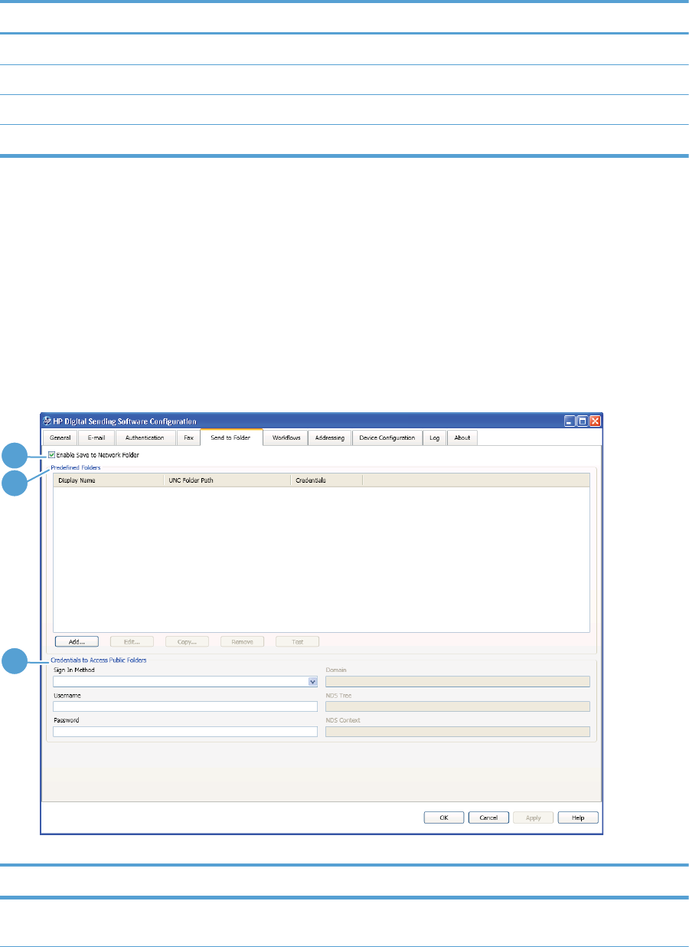Viewport: 689px width, 947px height.
Task: Open the Addressing tab
Action: (331, 437)
